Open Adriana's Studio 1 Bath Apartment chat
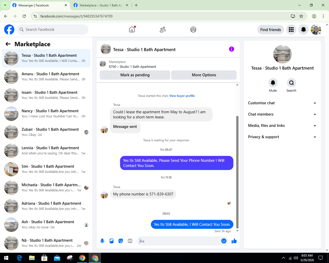Viewport: 329px width, 263px height. [46, 206]
